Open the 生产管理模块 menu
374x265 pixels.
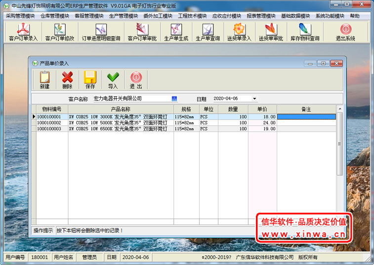point(124,16)
